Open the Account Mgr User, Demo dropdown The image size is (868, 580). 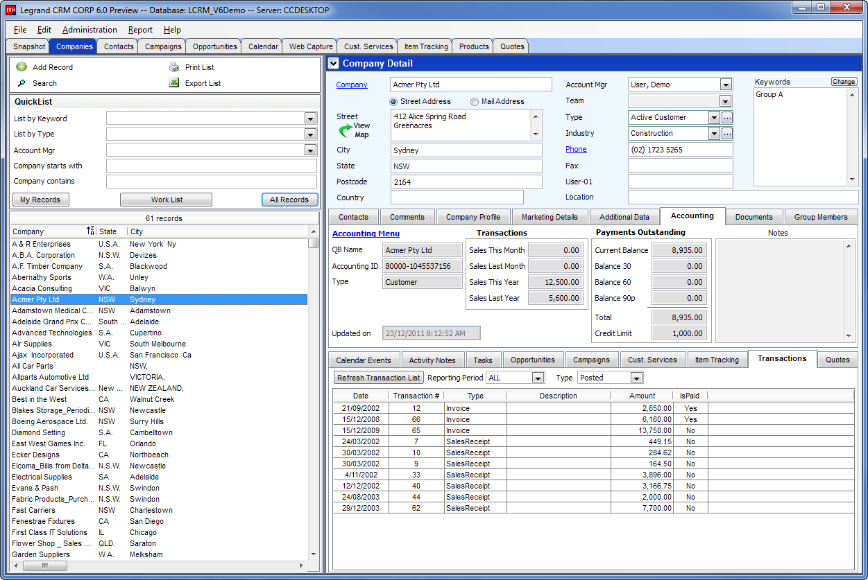coord(726,85)
